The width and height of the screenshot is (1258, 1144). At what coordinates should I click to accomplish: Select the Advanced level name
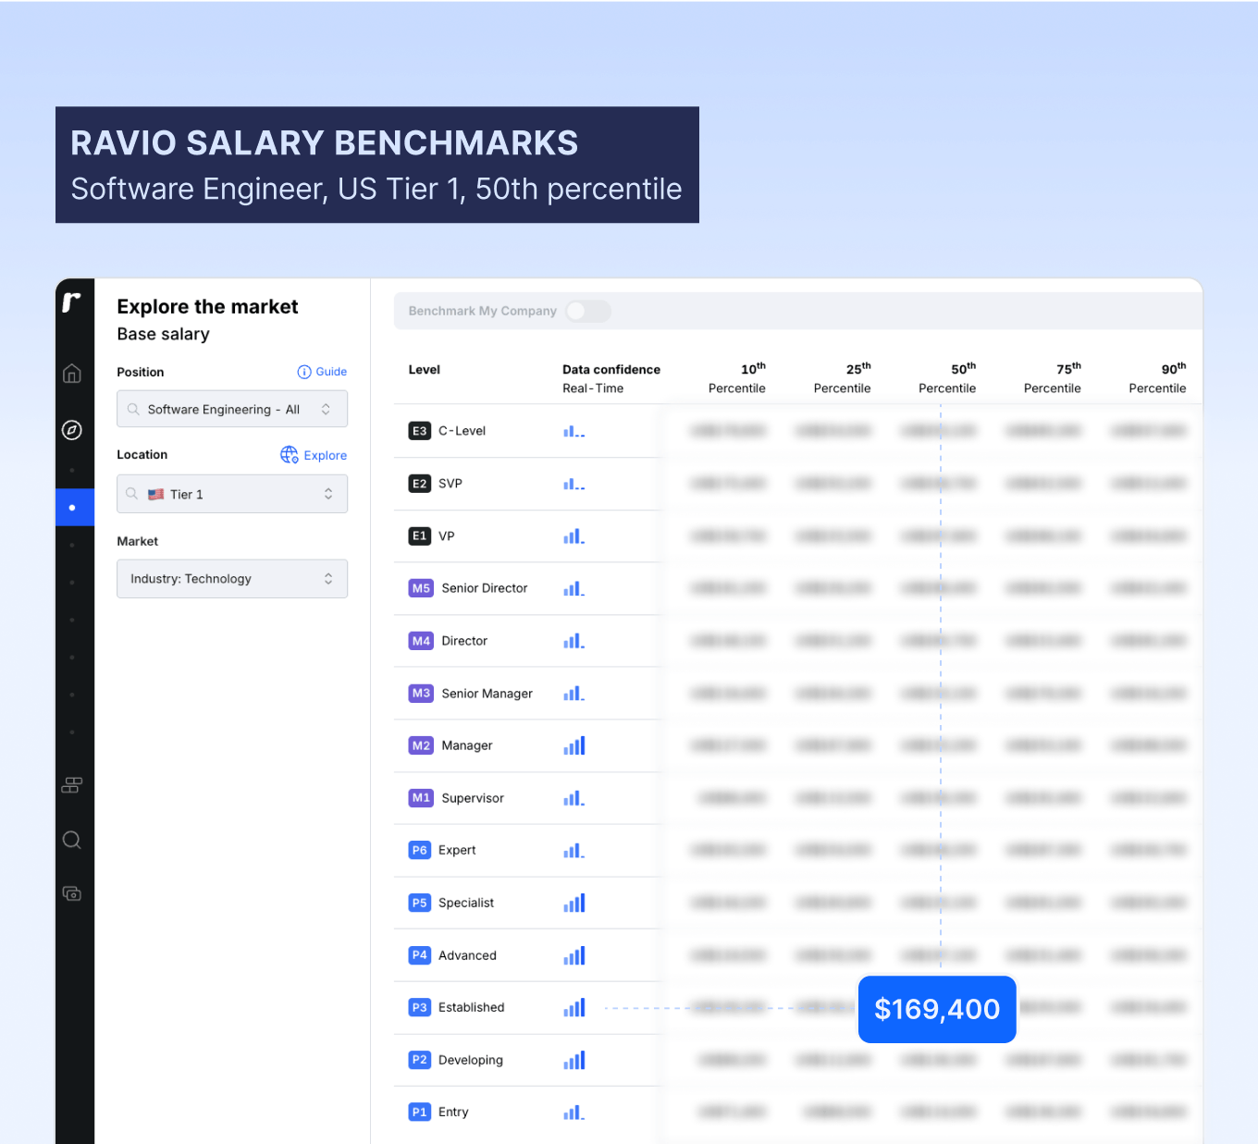[467, 955]
